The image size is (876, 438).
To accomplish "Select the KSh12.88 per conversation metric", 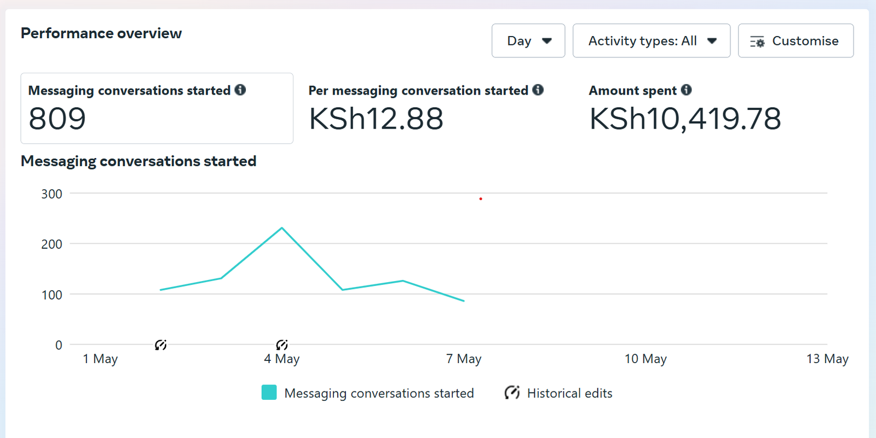I will click(376, 119).
